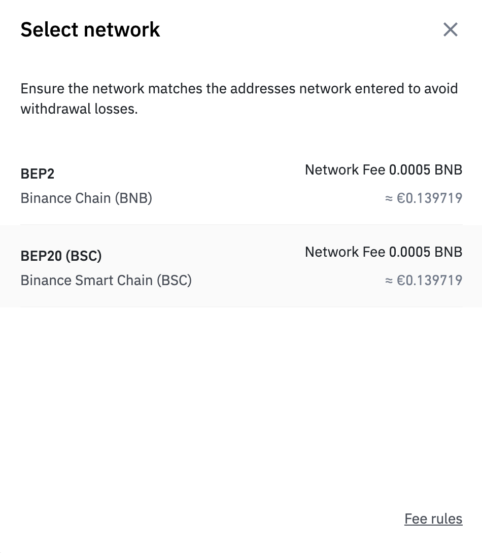Click the BNB text in the BEP20 fee
The height and width of the screenshot is (553, 482).
click(x=448, y=252)
